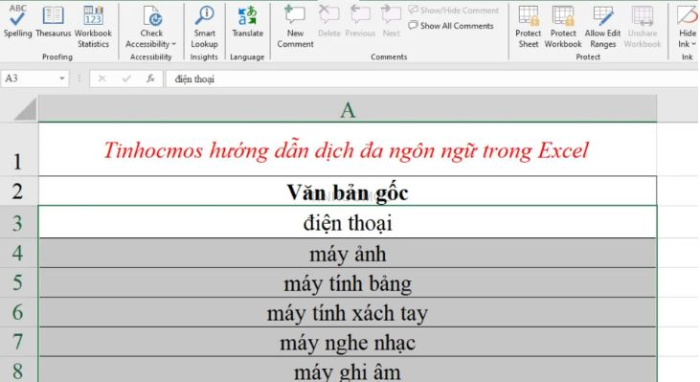Expand the Name Box dropdown arrow
700x382 pixels.
(62, 79)
